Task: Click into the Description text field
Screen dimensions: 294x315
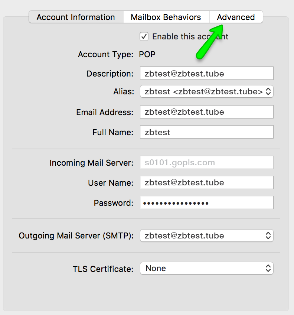Action: [x=206, y=74]
